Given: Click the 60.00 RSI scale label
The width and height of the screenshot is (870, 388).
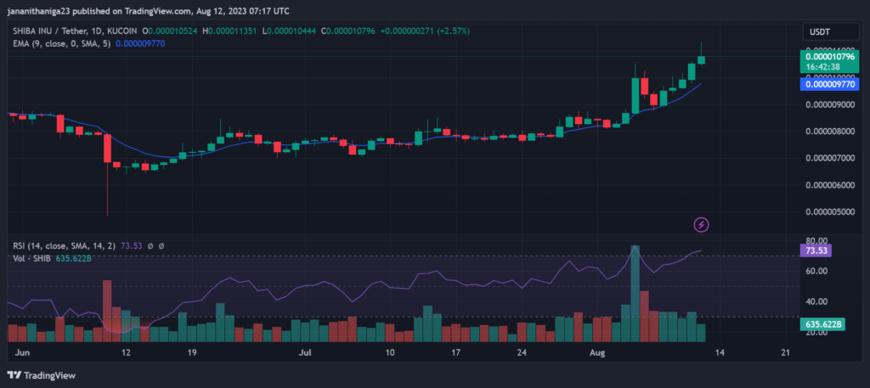Looking at the screenshot, I should pyautogui.click(x=817, y=271).
